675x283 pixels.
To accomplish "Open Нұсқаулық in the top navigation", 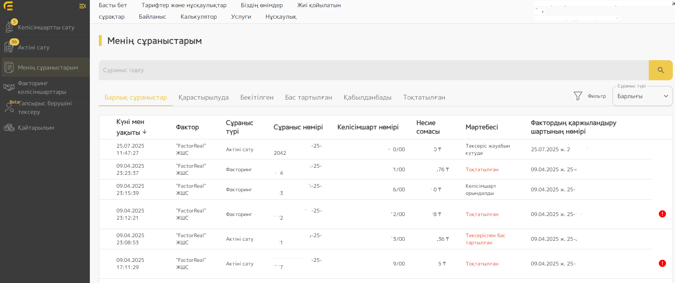I will [281, 17].
